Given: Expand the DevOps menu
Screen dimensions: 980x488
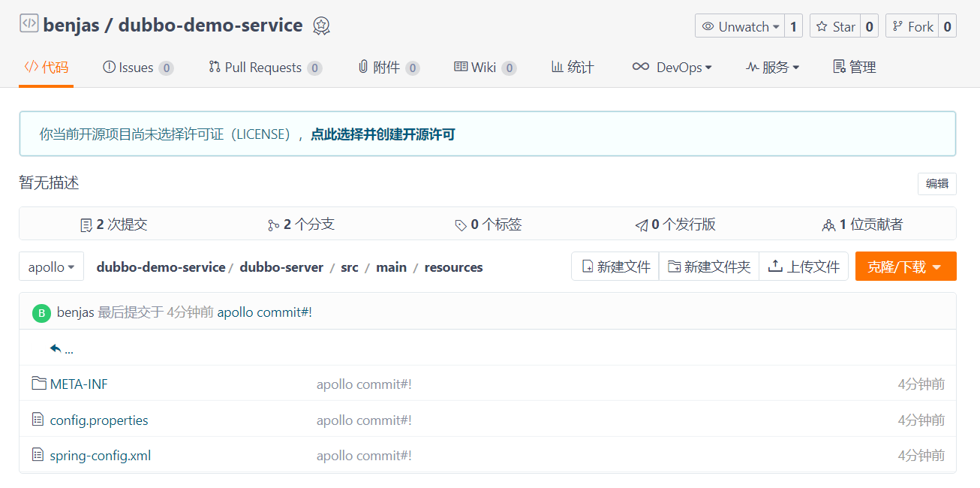Looking at the screenshot, I should tap(672, 68).
